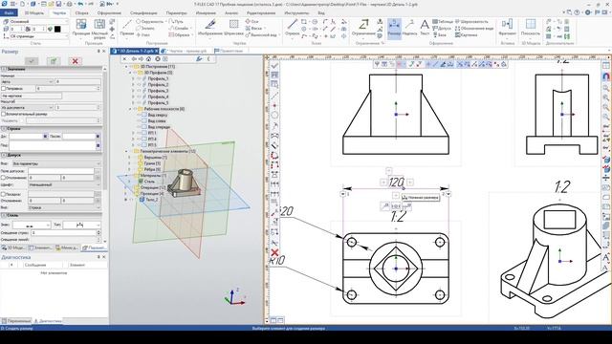
Task: Click the Файл button
Action: [x=9, y=12]
